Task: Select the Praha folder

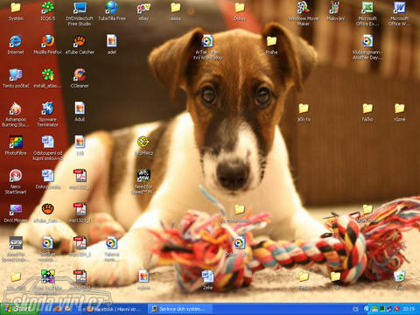Action: [x=271, y=45]
